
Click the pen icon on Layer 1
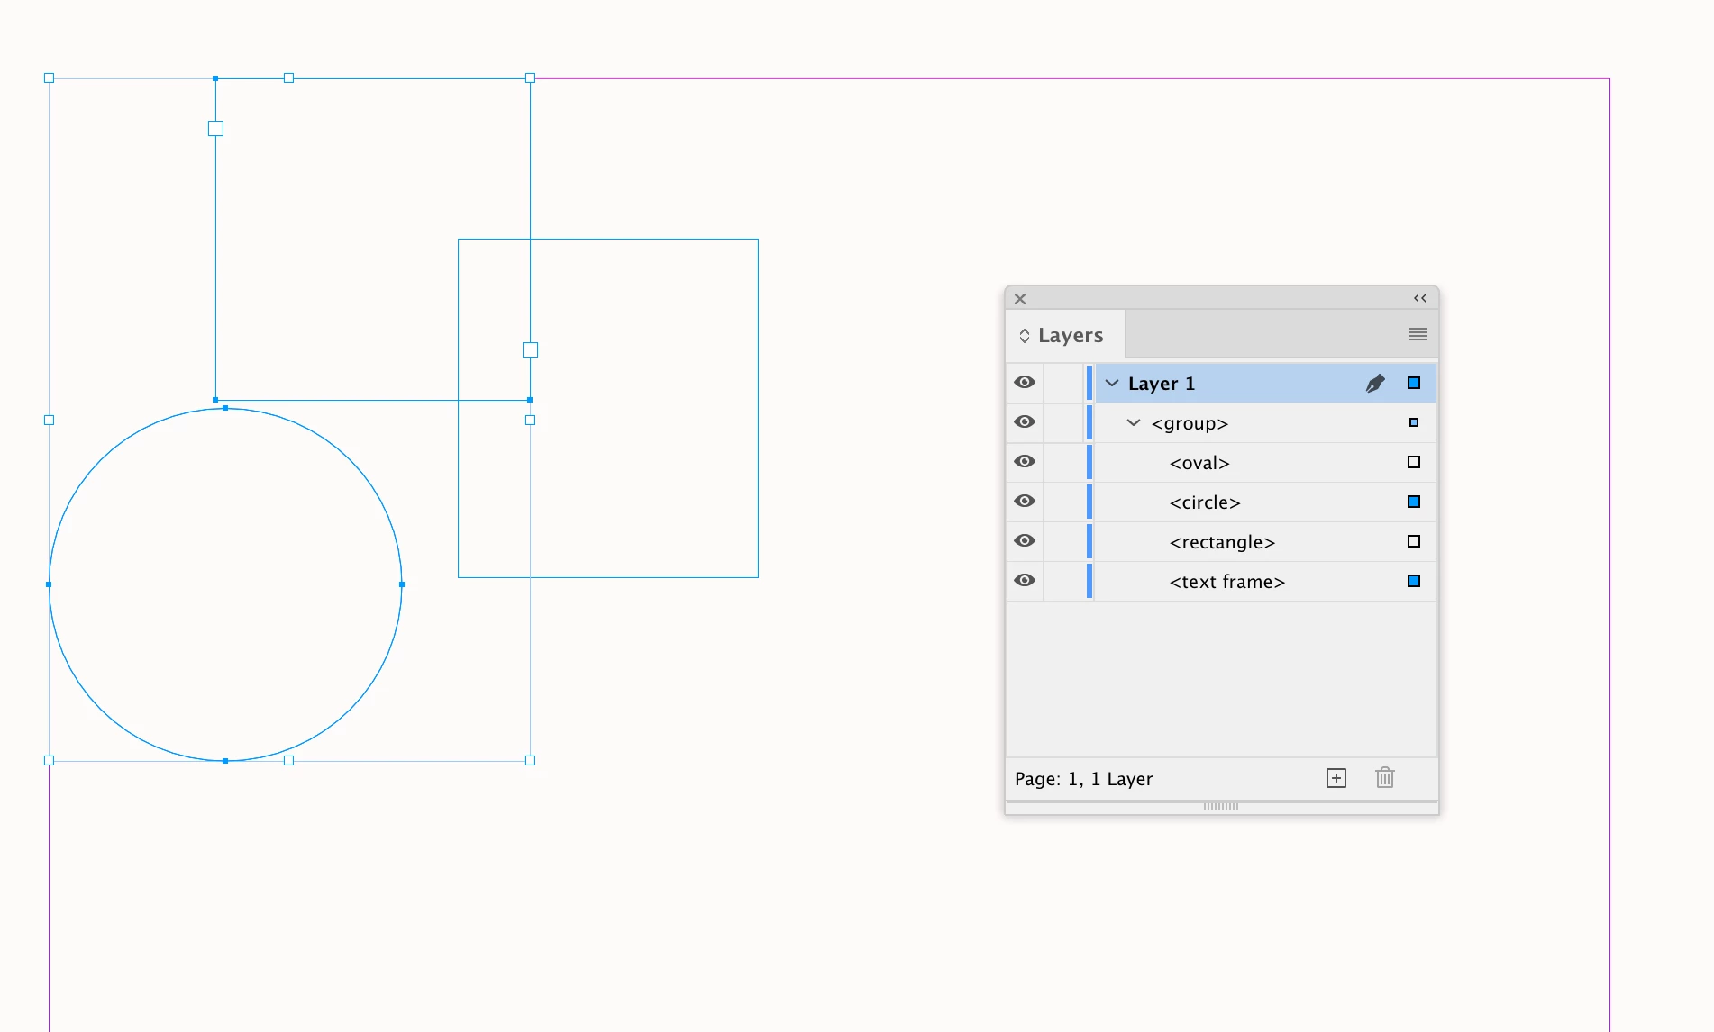(1375, 383)
